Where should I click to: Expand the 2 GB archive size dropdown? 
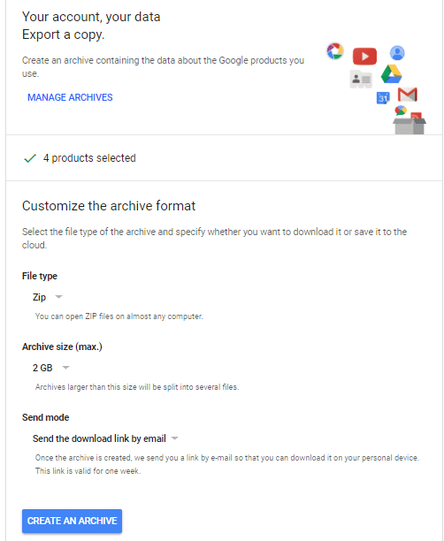coord(50,368)
